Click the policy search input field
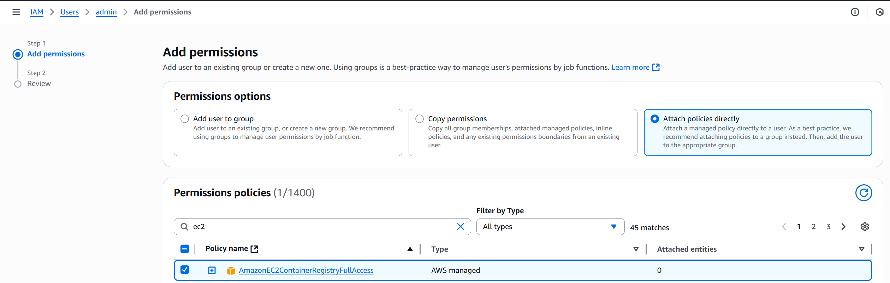The width and height of the screenshot is (890, 283). pos(321,227)
